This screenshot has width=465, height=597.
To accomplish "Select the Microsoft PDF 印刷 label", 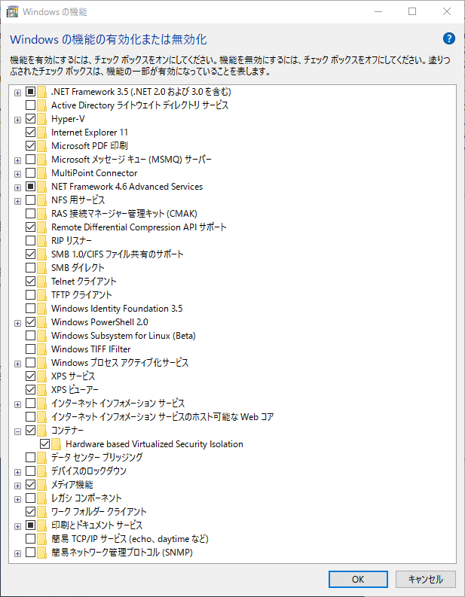I will pyautogui.click(x=90, y=146).
